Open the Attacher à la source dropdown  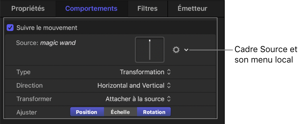point(138,99)
